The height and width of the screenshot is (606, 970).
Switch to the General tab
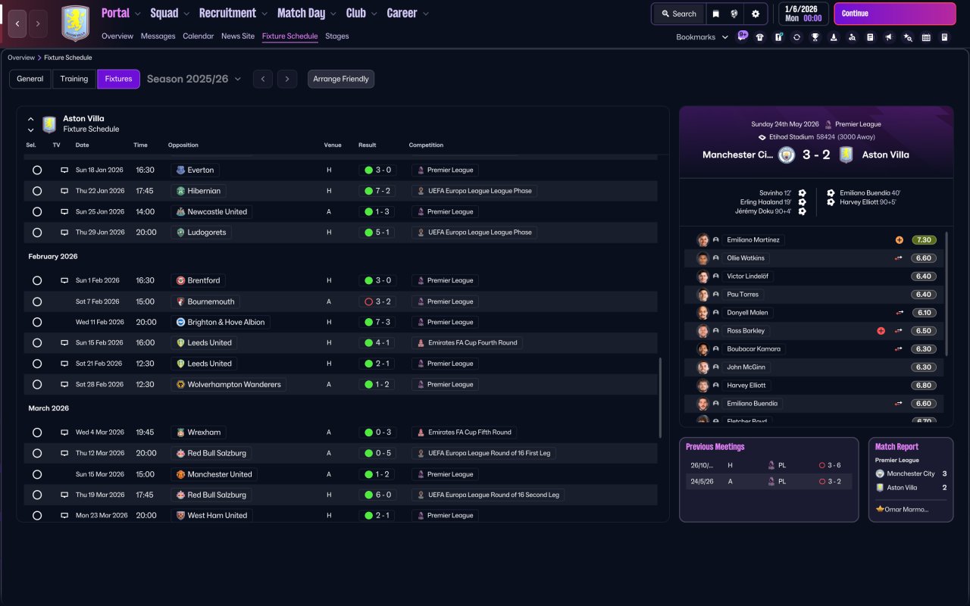pos(30,79)
